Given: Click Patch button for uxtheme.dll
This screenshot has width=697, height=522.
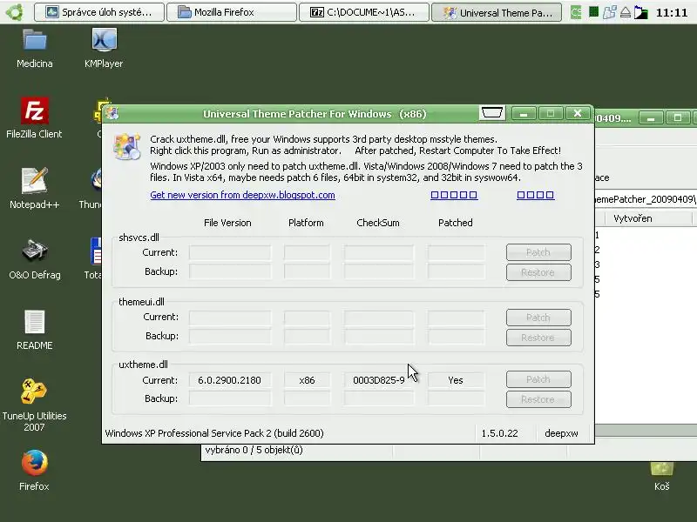Looking at the screenshot, I should (538, 379).
